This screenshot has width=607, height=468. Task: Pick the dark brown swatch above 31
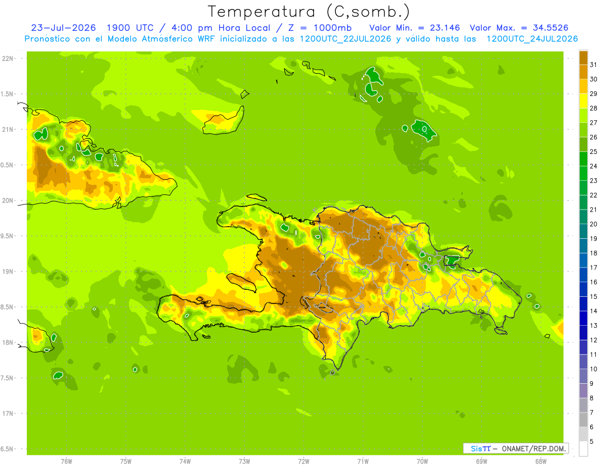click(x=583, y=57)
